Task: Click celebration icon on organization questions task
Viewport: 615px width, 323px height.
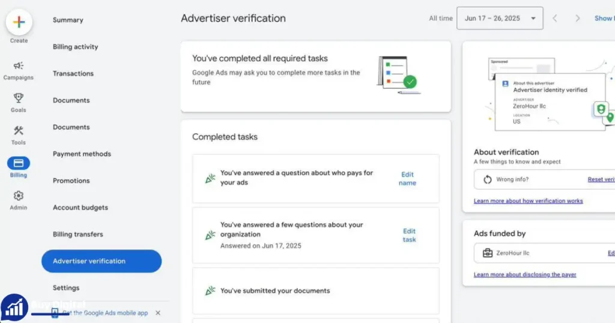Action: click(x=210, y=235)
